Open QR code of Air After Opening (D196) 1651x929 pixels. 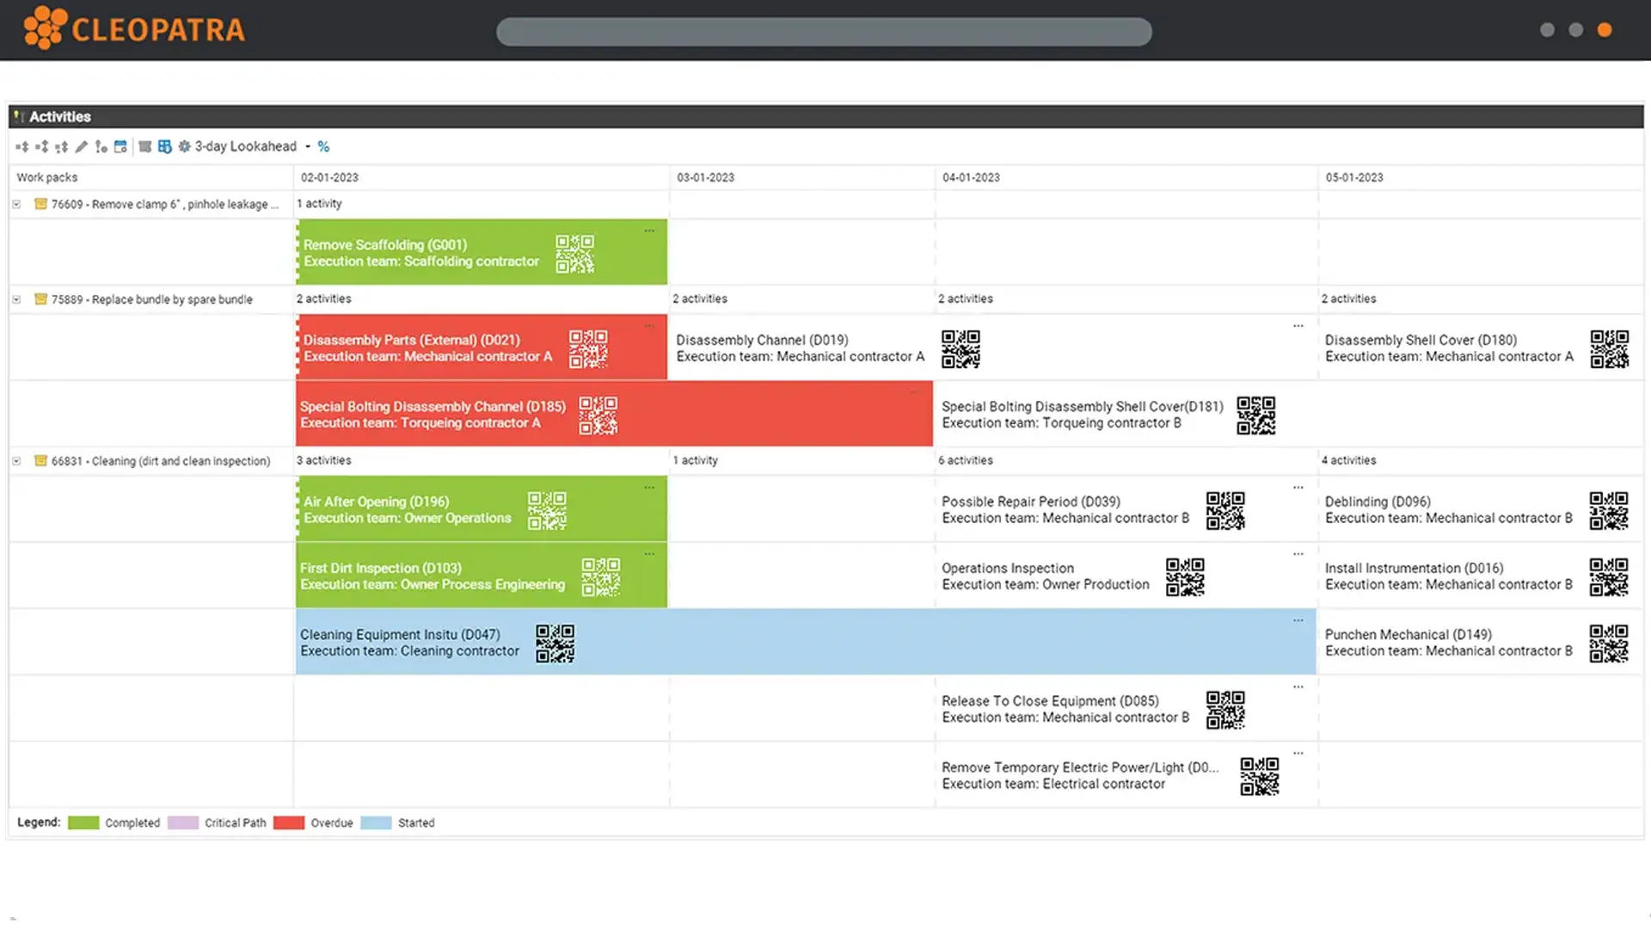coord(547,510)
